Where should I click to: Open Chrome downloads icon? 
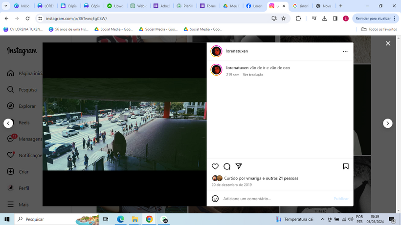325,19
